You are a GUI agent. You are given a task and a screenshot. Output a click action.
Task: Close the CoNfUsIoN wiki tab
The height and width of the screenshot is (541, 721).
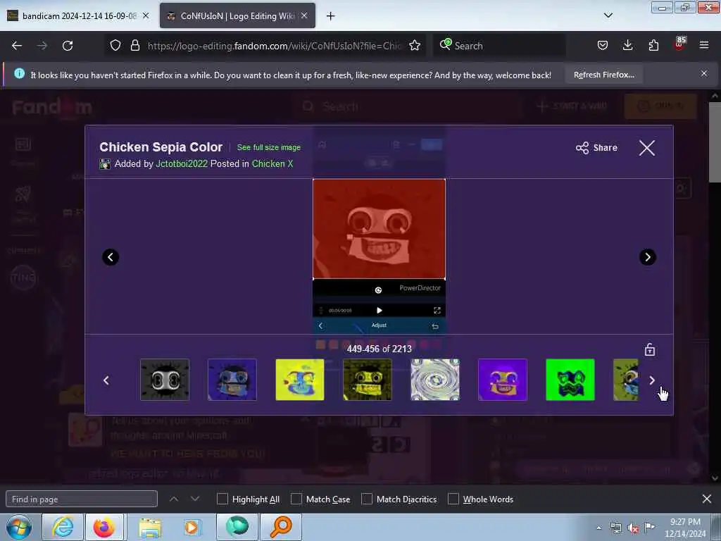(x=304, y=15)
